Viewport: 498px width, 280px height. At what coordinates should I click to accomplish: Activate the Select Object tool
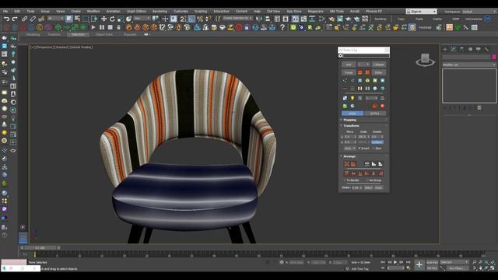pyautogui.click(x=69, y=19)
